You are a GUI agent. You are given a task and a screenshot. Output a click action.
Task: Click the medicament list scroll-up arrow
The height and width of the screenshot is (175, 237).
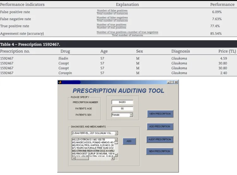pyautogui.click(x=116, y=140)
